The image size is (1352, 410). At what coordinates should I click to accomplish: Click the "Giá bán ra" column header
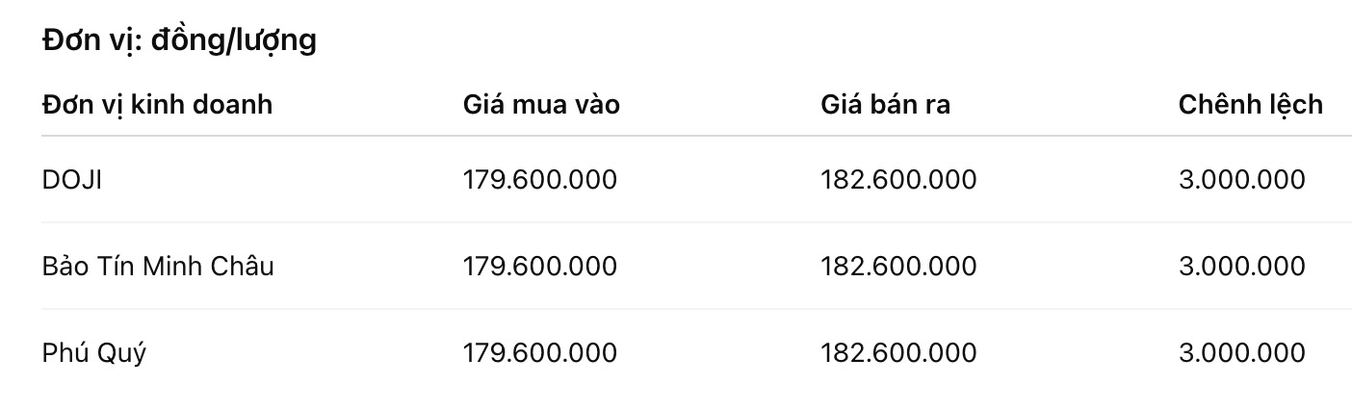tap(885, 104)
